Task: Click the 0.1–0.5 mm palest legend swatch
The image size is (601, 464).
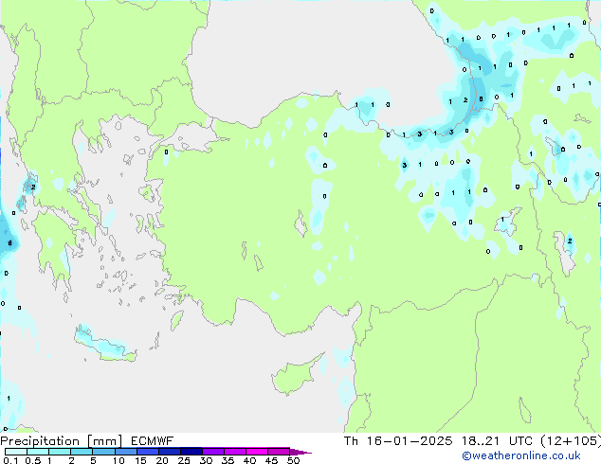Action: pyautogui.click(x=16, y=452)
